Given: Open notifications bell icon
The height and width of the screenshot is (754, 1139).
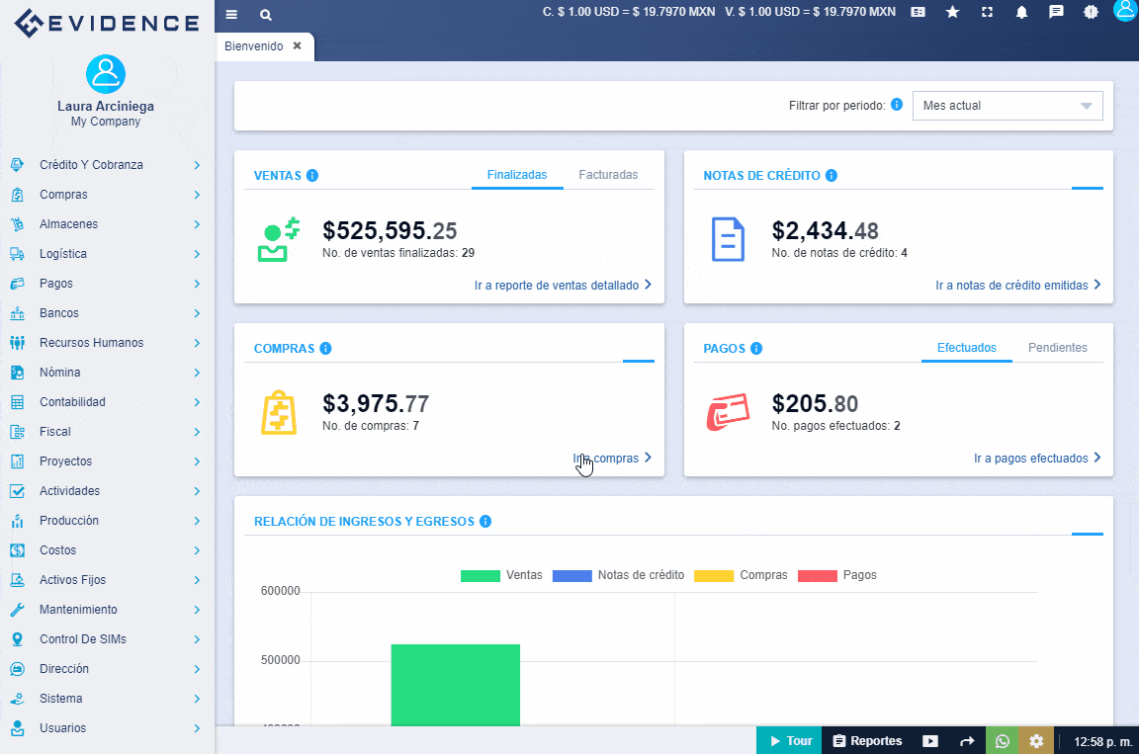Looking at the screenshot, I should [1021, 12].
